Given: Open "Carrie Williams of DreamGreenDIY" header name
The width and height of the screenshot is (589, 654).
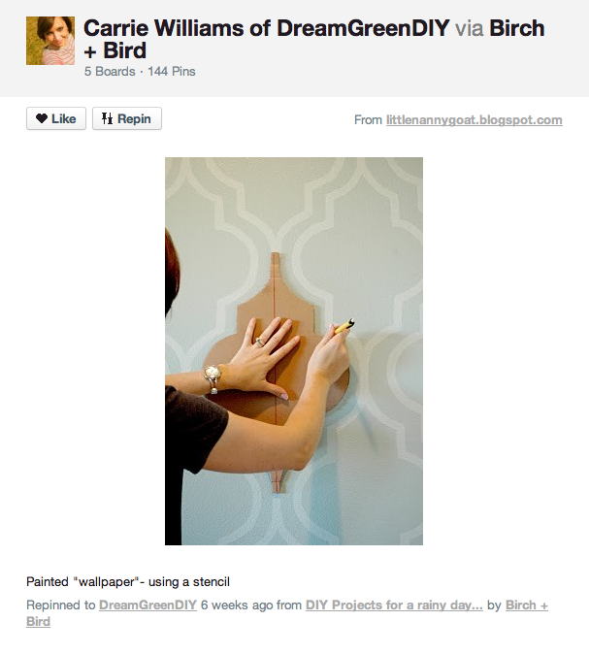Looking at the screenshot, I should coord(267,28).
